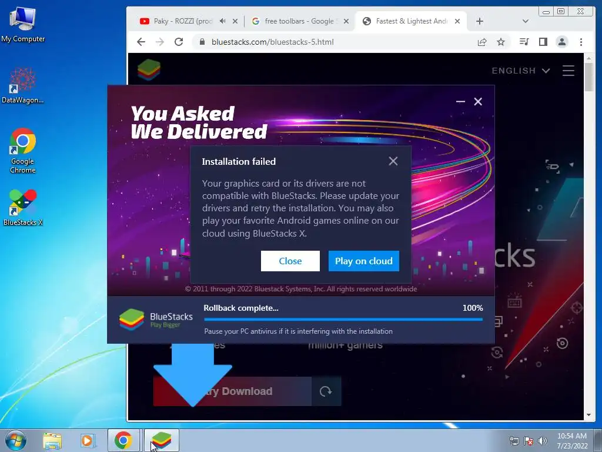Share this page from the address bar
Image resolution: width=602 pixels, height=452 pixels.
(482, 42)
